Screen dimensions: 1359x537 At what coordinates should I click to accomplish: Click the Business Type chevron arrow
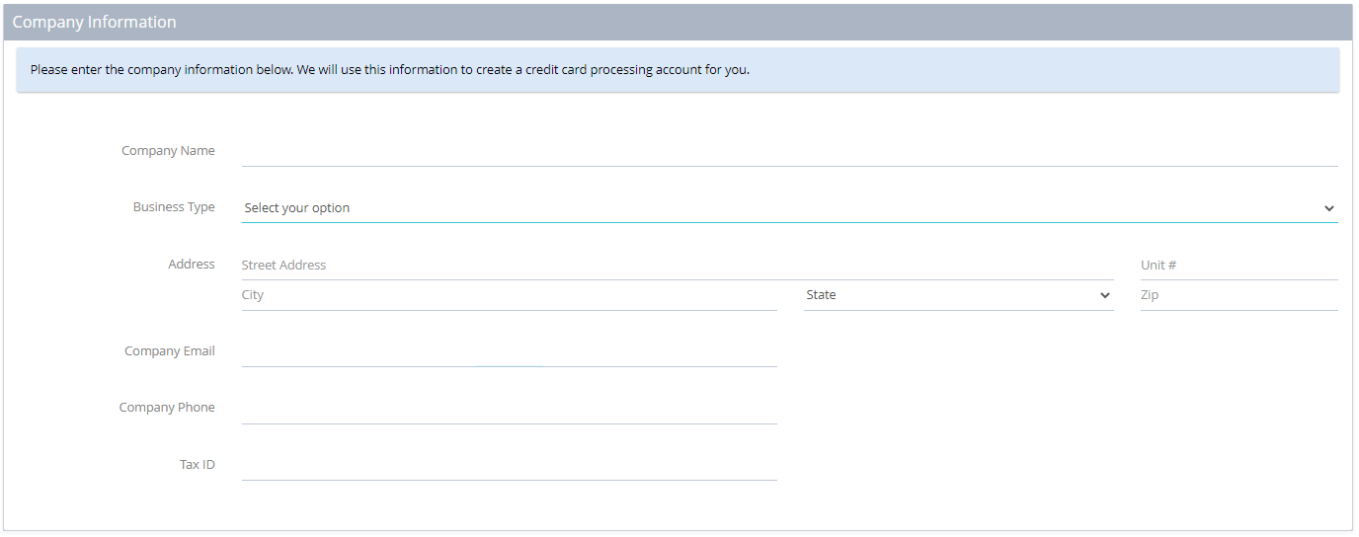(x=1328, y=208)
